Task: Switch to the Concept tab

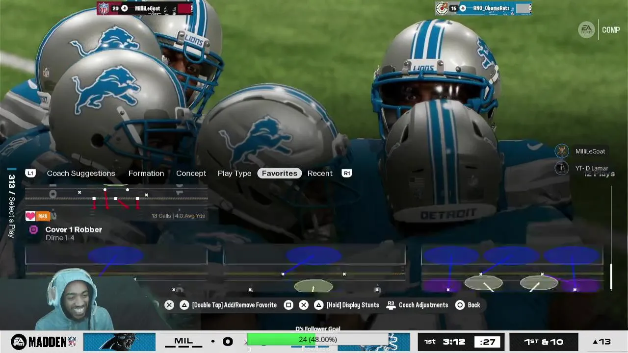Action: pyautogui.click(x=191, y=173)
